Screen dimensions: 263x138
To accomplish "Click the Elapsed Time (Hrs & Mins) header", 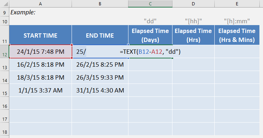I will point(237,35).
